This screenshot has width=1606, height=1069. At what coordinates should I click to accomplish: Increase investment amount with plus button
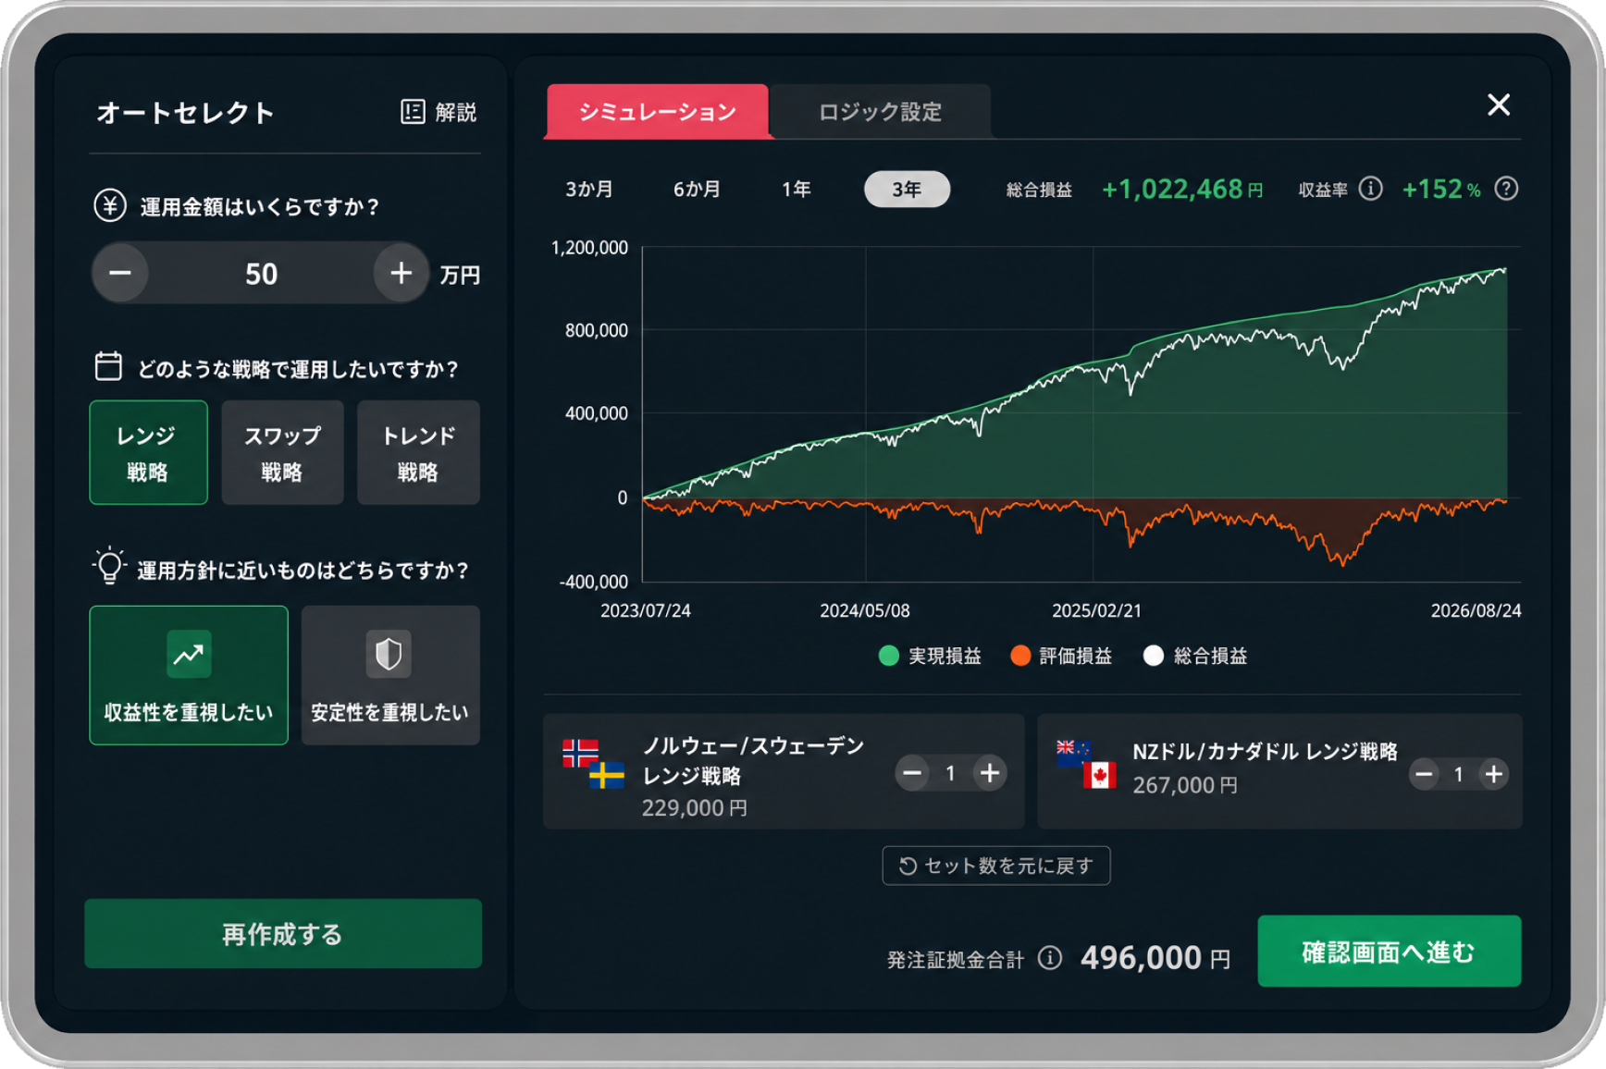[x=401, y=273]
